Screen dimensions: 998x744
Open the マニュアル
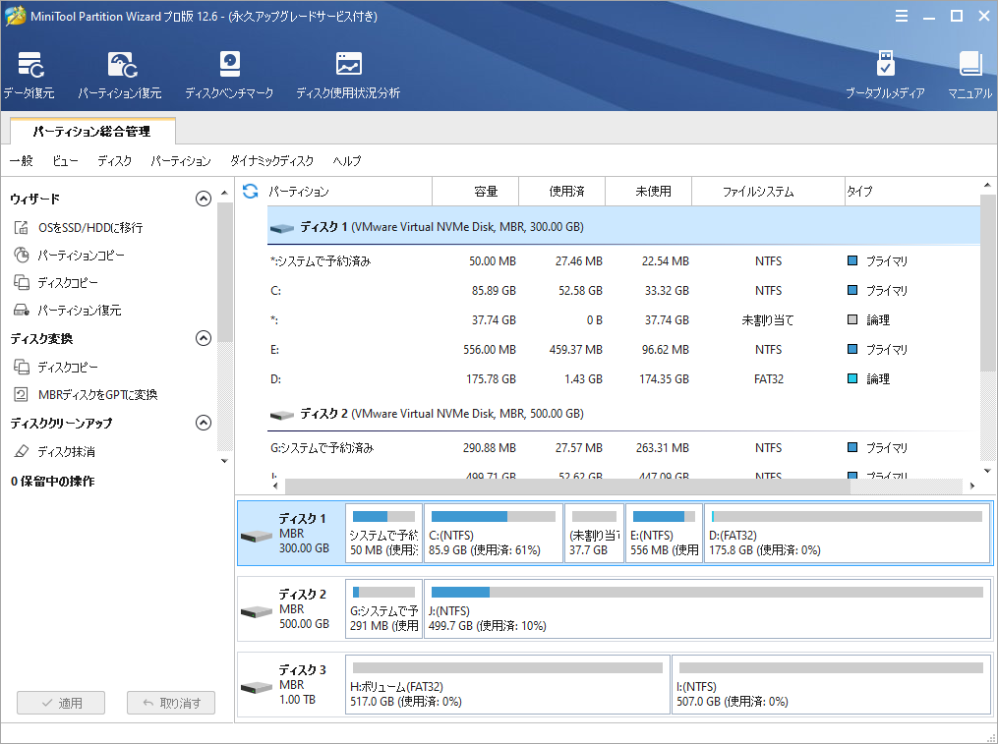pyautogui.click(x=970, y=75)
